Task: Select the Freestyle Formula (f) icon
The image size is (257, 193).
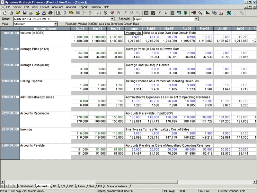Action: coord(159,13)
